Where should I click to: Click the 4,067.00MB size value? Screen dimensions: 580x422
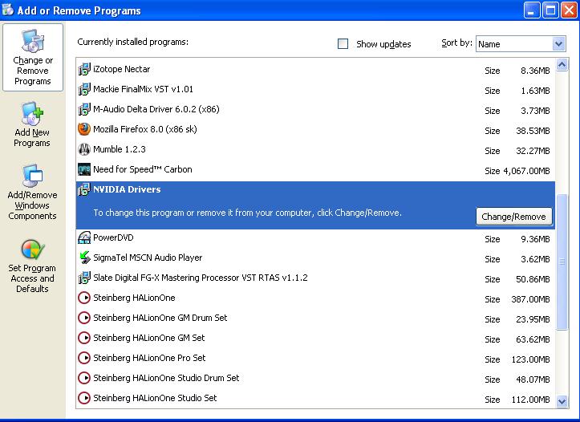point(527,171)
